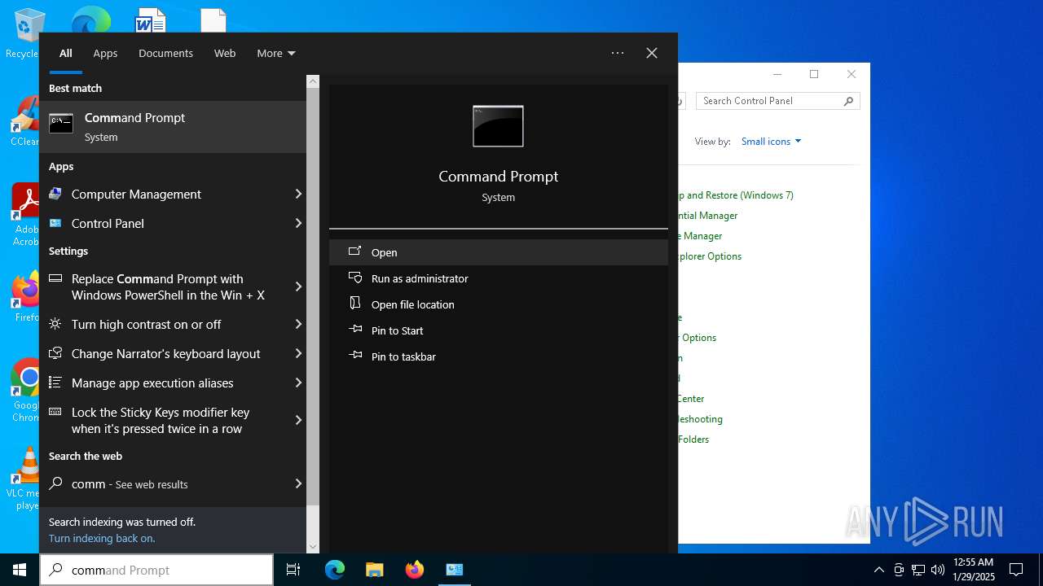Expand high contrast setting arrow
This screenshot has width=1043, height=586.
(x=298, y=324)
